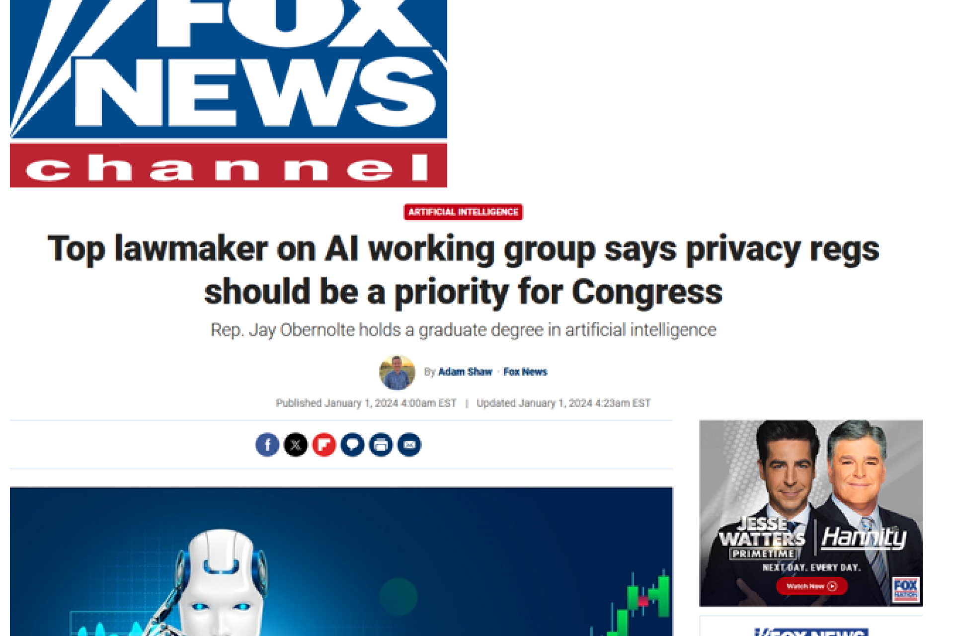954x636 pixels.
Task: Share article on X (Twitter) icon
Action: 296,445
